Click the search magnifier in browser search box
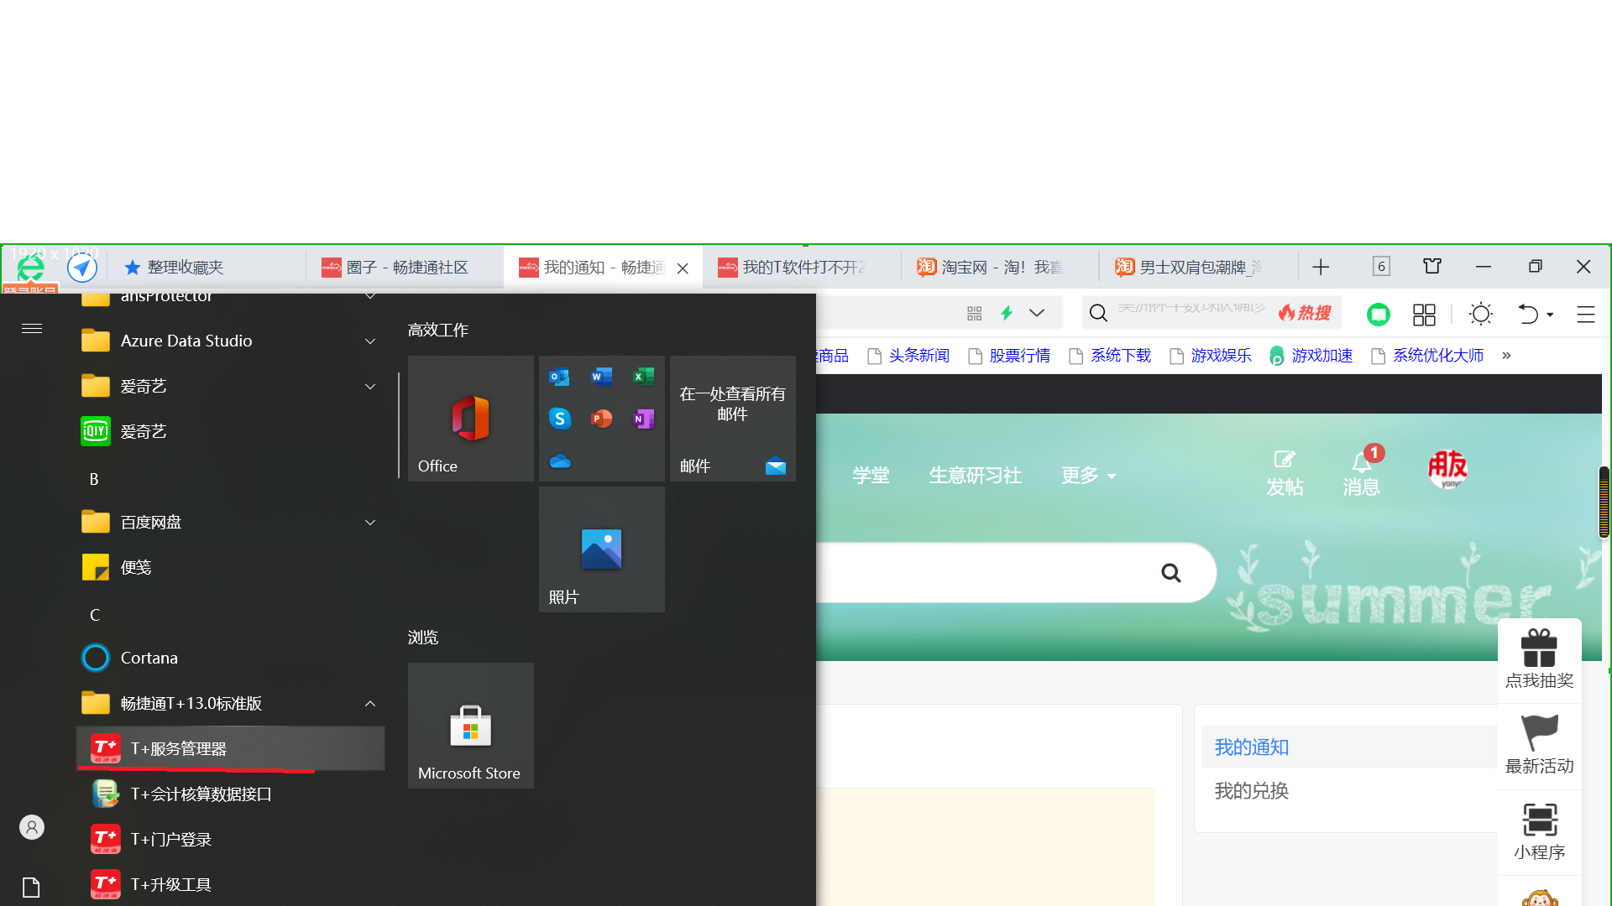Screen dimensions: 1612x906 (1098, 314)
